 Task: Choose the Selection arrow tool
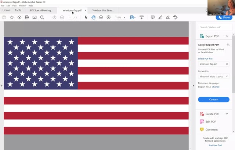86,17
